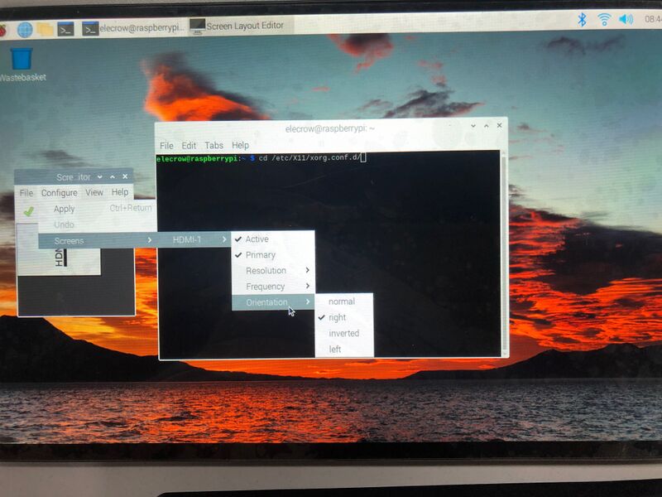Open the View menu in Screen Editor
Screen dimensions: 662x497
(x=94, y=193)
